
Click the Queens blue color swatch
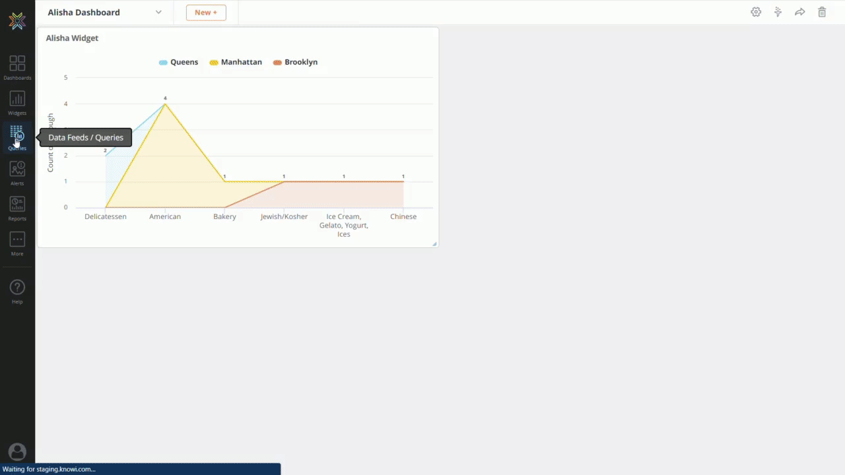point(163,61)
